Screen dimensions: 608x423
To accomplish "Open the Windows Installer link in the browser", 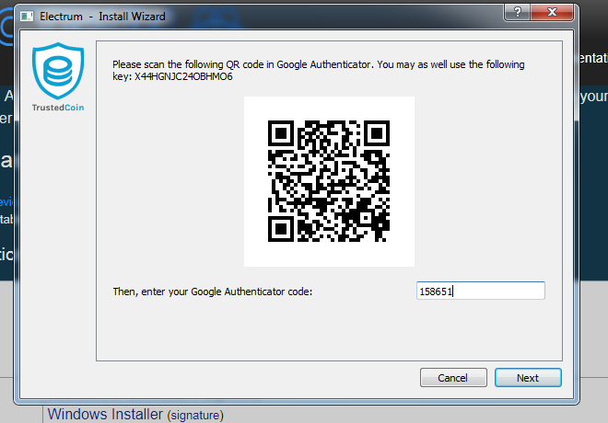I will (x=105, y=414).
